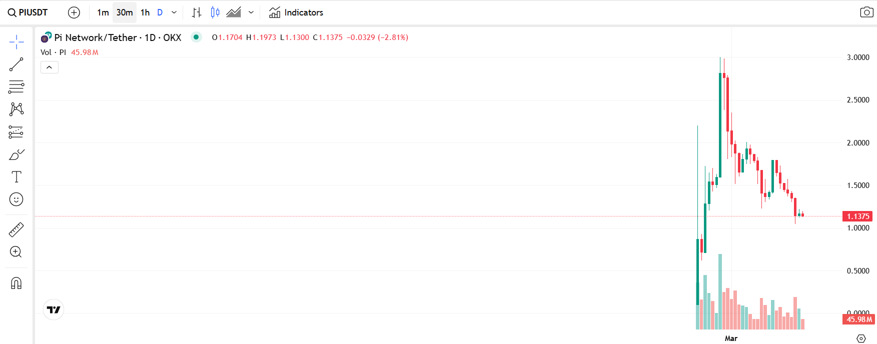The width and height of the screenshot is (877, 344).
Task: Open the emoji and icons tool
Action: click(17, 199)
